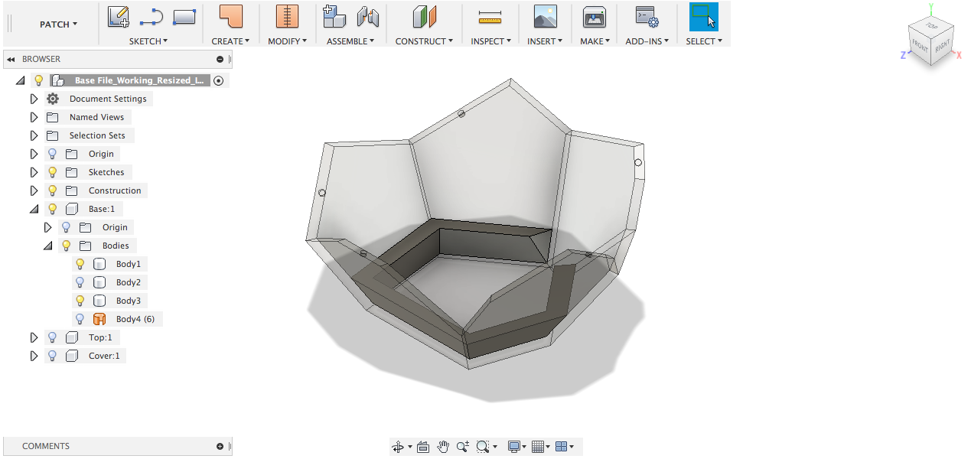Screen dimensions: 971x459
Task: Click the TOP face of ViewCube
Action: [x=931, y=24]
